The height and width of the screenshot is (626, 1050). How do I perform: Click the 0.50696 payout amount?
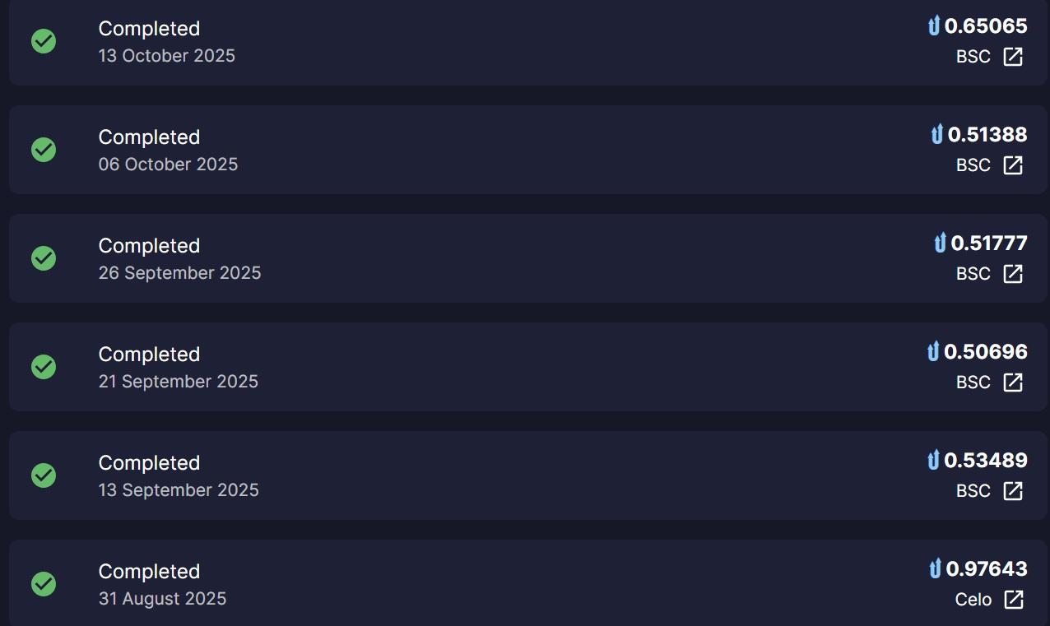[986, 351]
